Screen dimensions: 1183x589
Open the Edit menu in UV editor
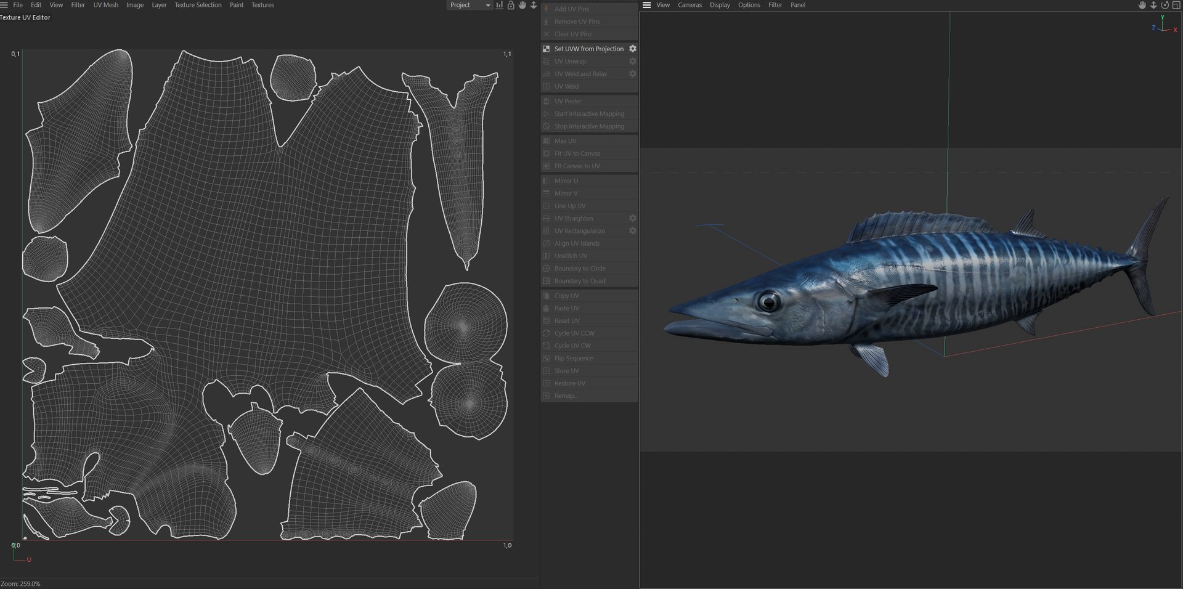pos(36,5)
